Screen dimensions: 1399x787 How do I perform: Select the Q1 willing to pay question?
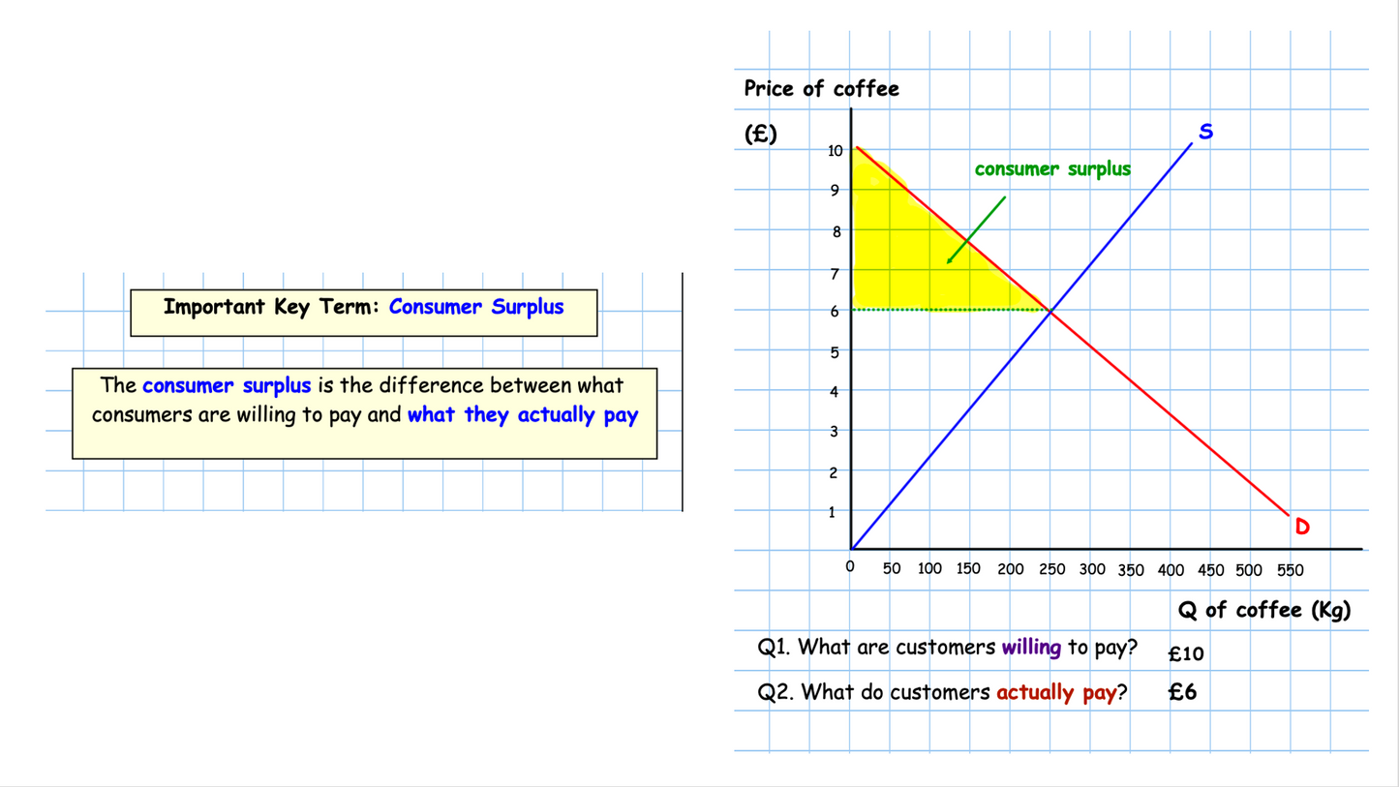[949, 647]
